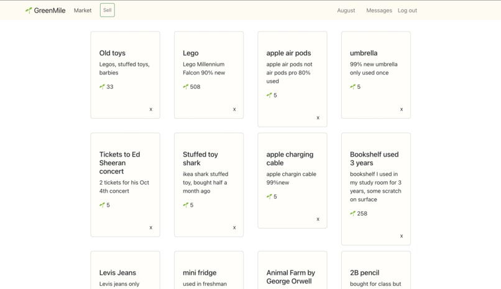The width and height of the screenshot is (501, 289).
Task: Click the sprout icon beside price 33
Action: coord(102,86)
